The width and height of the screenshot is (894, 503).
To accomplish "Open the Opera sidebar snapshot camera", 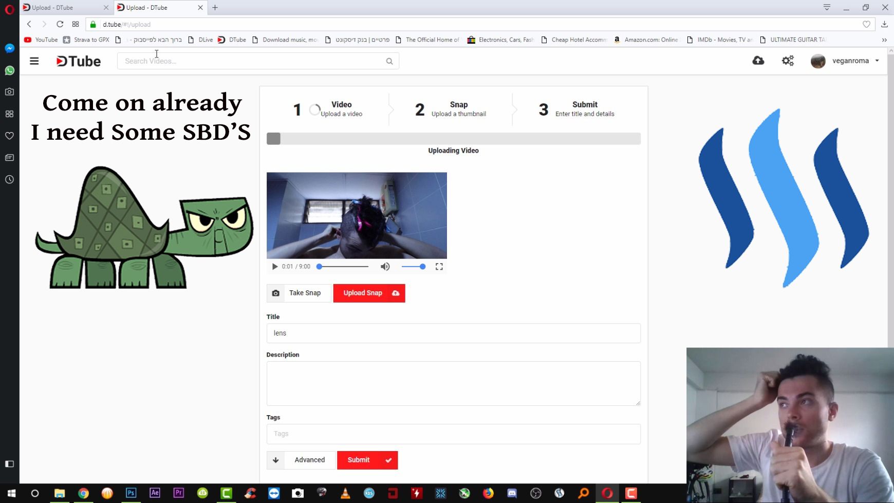I will [9, 92].
